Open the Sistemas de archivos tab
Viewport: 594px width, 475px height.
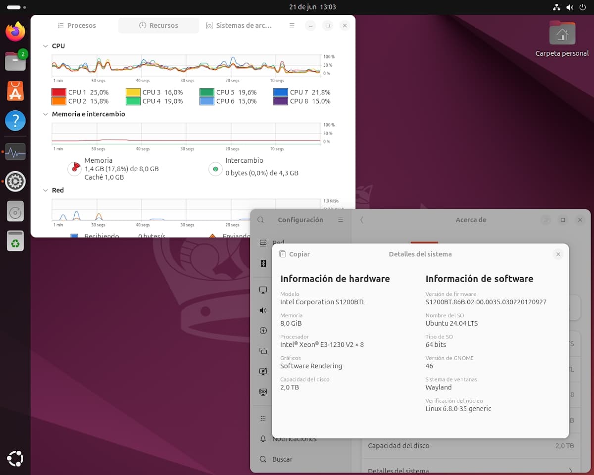240,25
